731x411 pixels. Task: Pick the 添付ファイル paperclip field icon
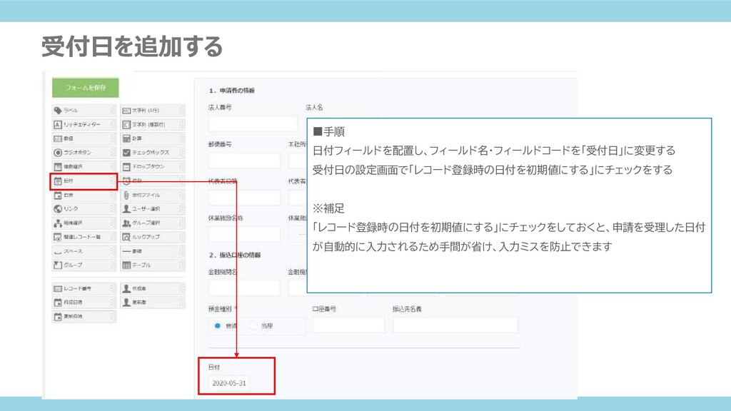pos(126,195)
